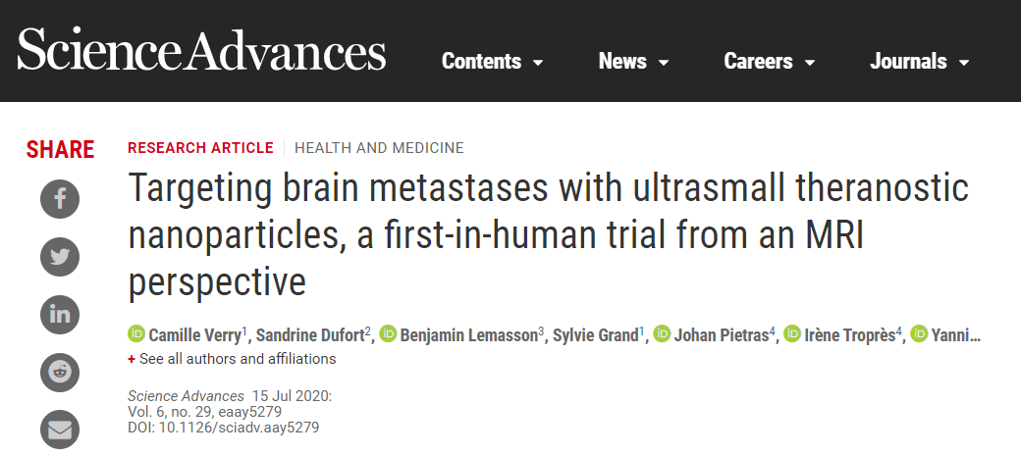This screenshot has width=1021, height=456.
Task: Expand See all authors and affiliations
Action: tap(232, 359)
